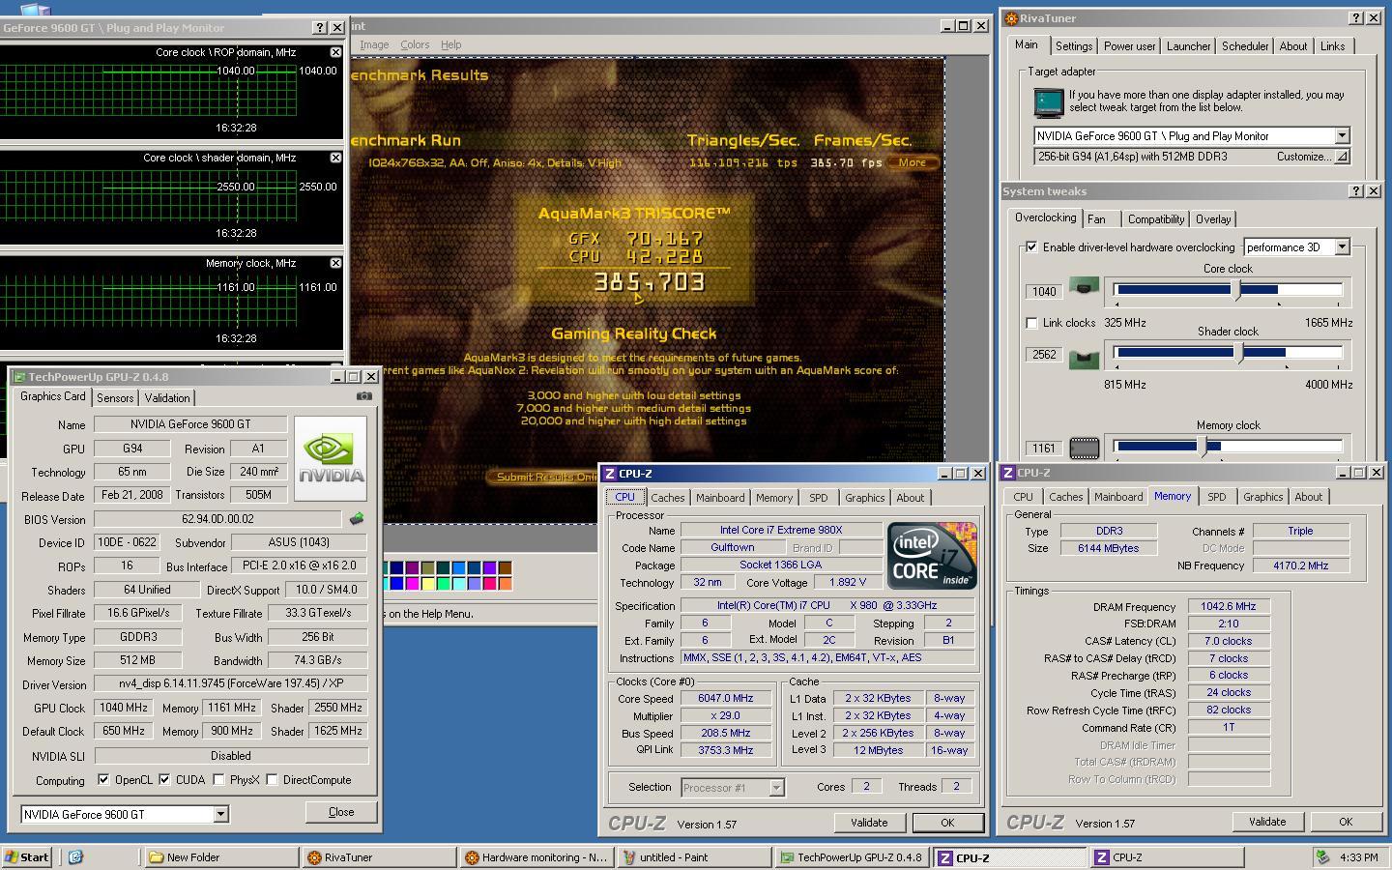The width and height of the screenshot is (1392, 870).
Task: Close the Core clock shader domain graph
Action: [x=335, y=158]
